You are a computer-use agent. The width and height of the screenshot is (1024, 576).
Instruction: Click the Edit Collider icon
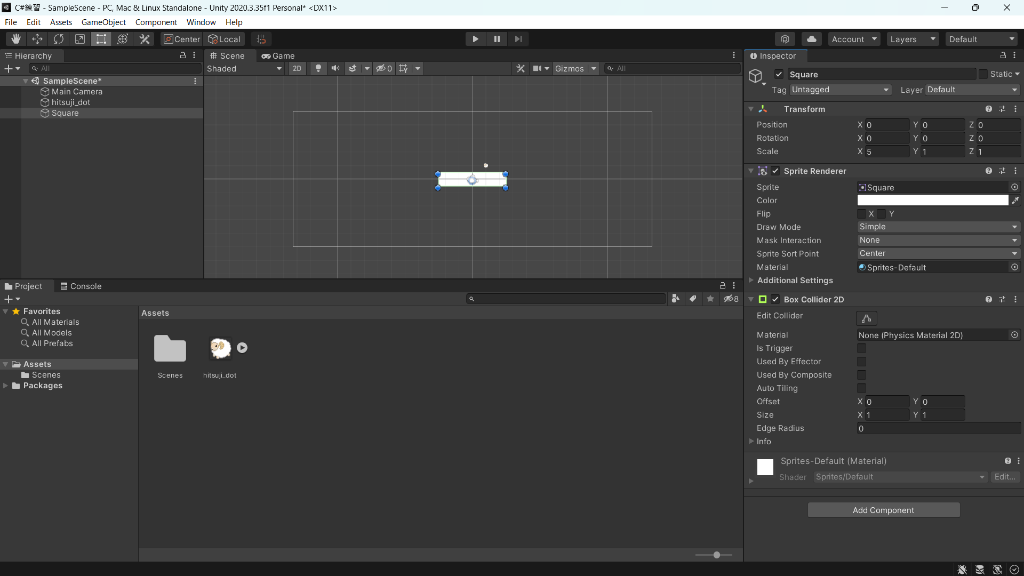(867, 318)
